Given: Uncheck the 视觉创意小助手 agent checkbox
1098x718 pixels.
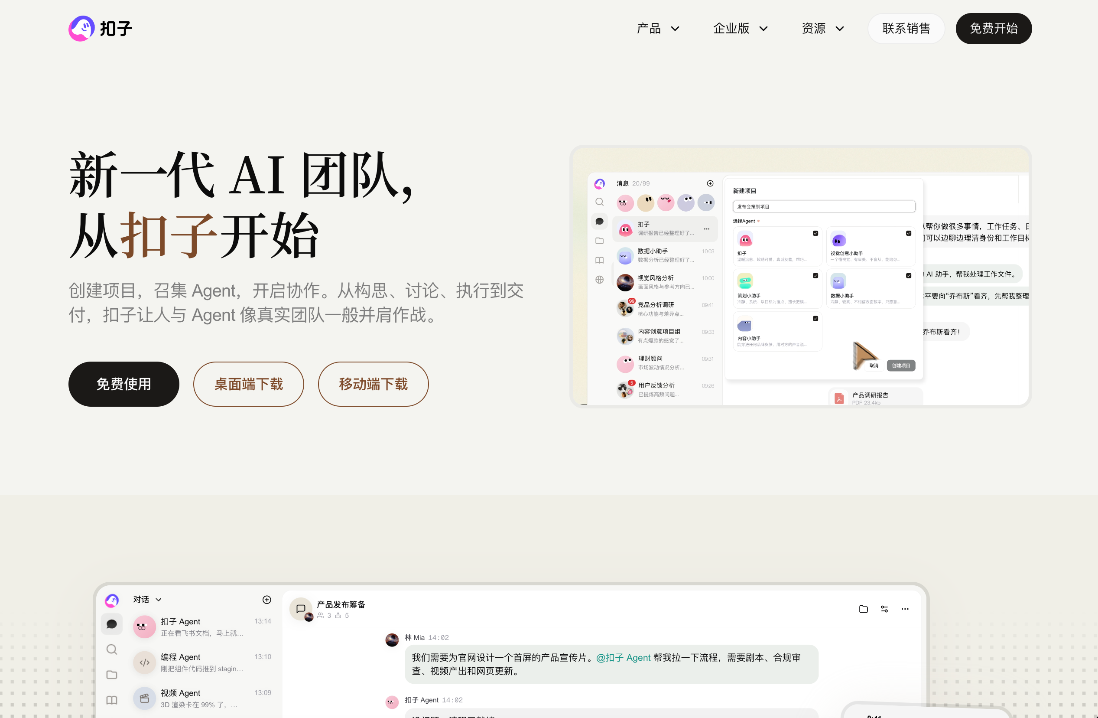Looking at the screenshot, I should click(x=908, y=233).
